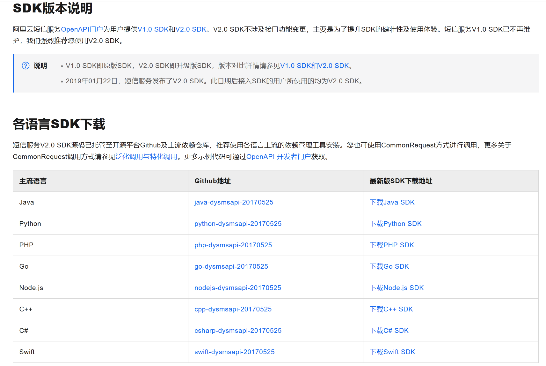Select the Node.js cell in language column
This screenshot has height=366, width=546.
coord(100,288)
